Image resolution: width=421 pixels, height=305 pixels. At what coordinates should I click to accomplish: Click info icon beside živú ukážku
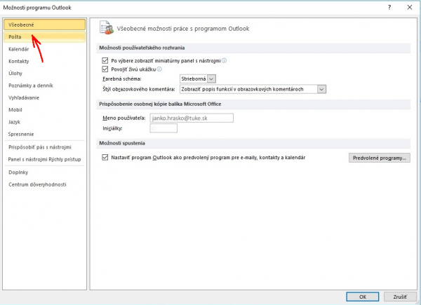(159, 69)
